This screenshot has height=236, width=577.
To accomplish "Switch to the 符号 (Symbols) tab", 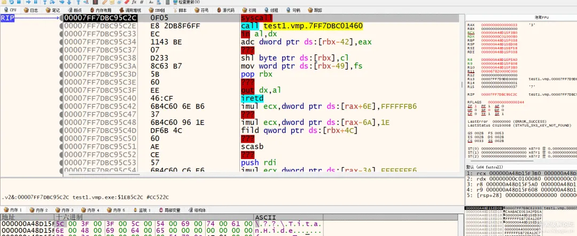I will coord(201,10).
